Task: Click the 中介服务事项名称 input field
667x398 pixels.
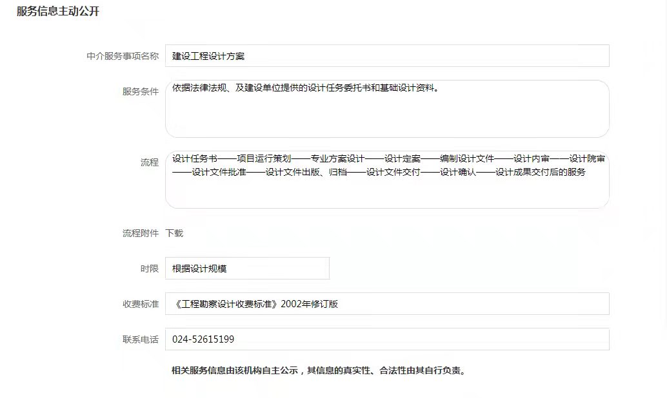Action: coord(387,56)
